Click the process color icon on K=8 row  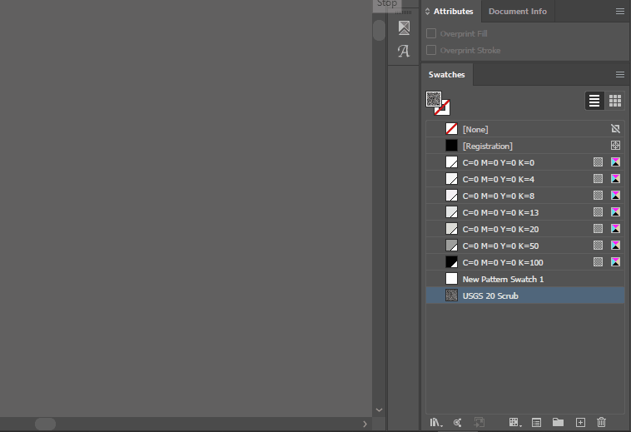coord(598,196)
